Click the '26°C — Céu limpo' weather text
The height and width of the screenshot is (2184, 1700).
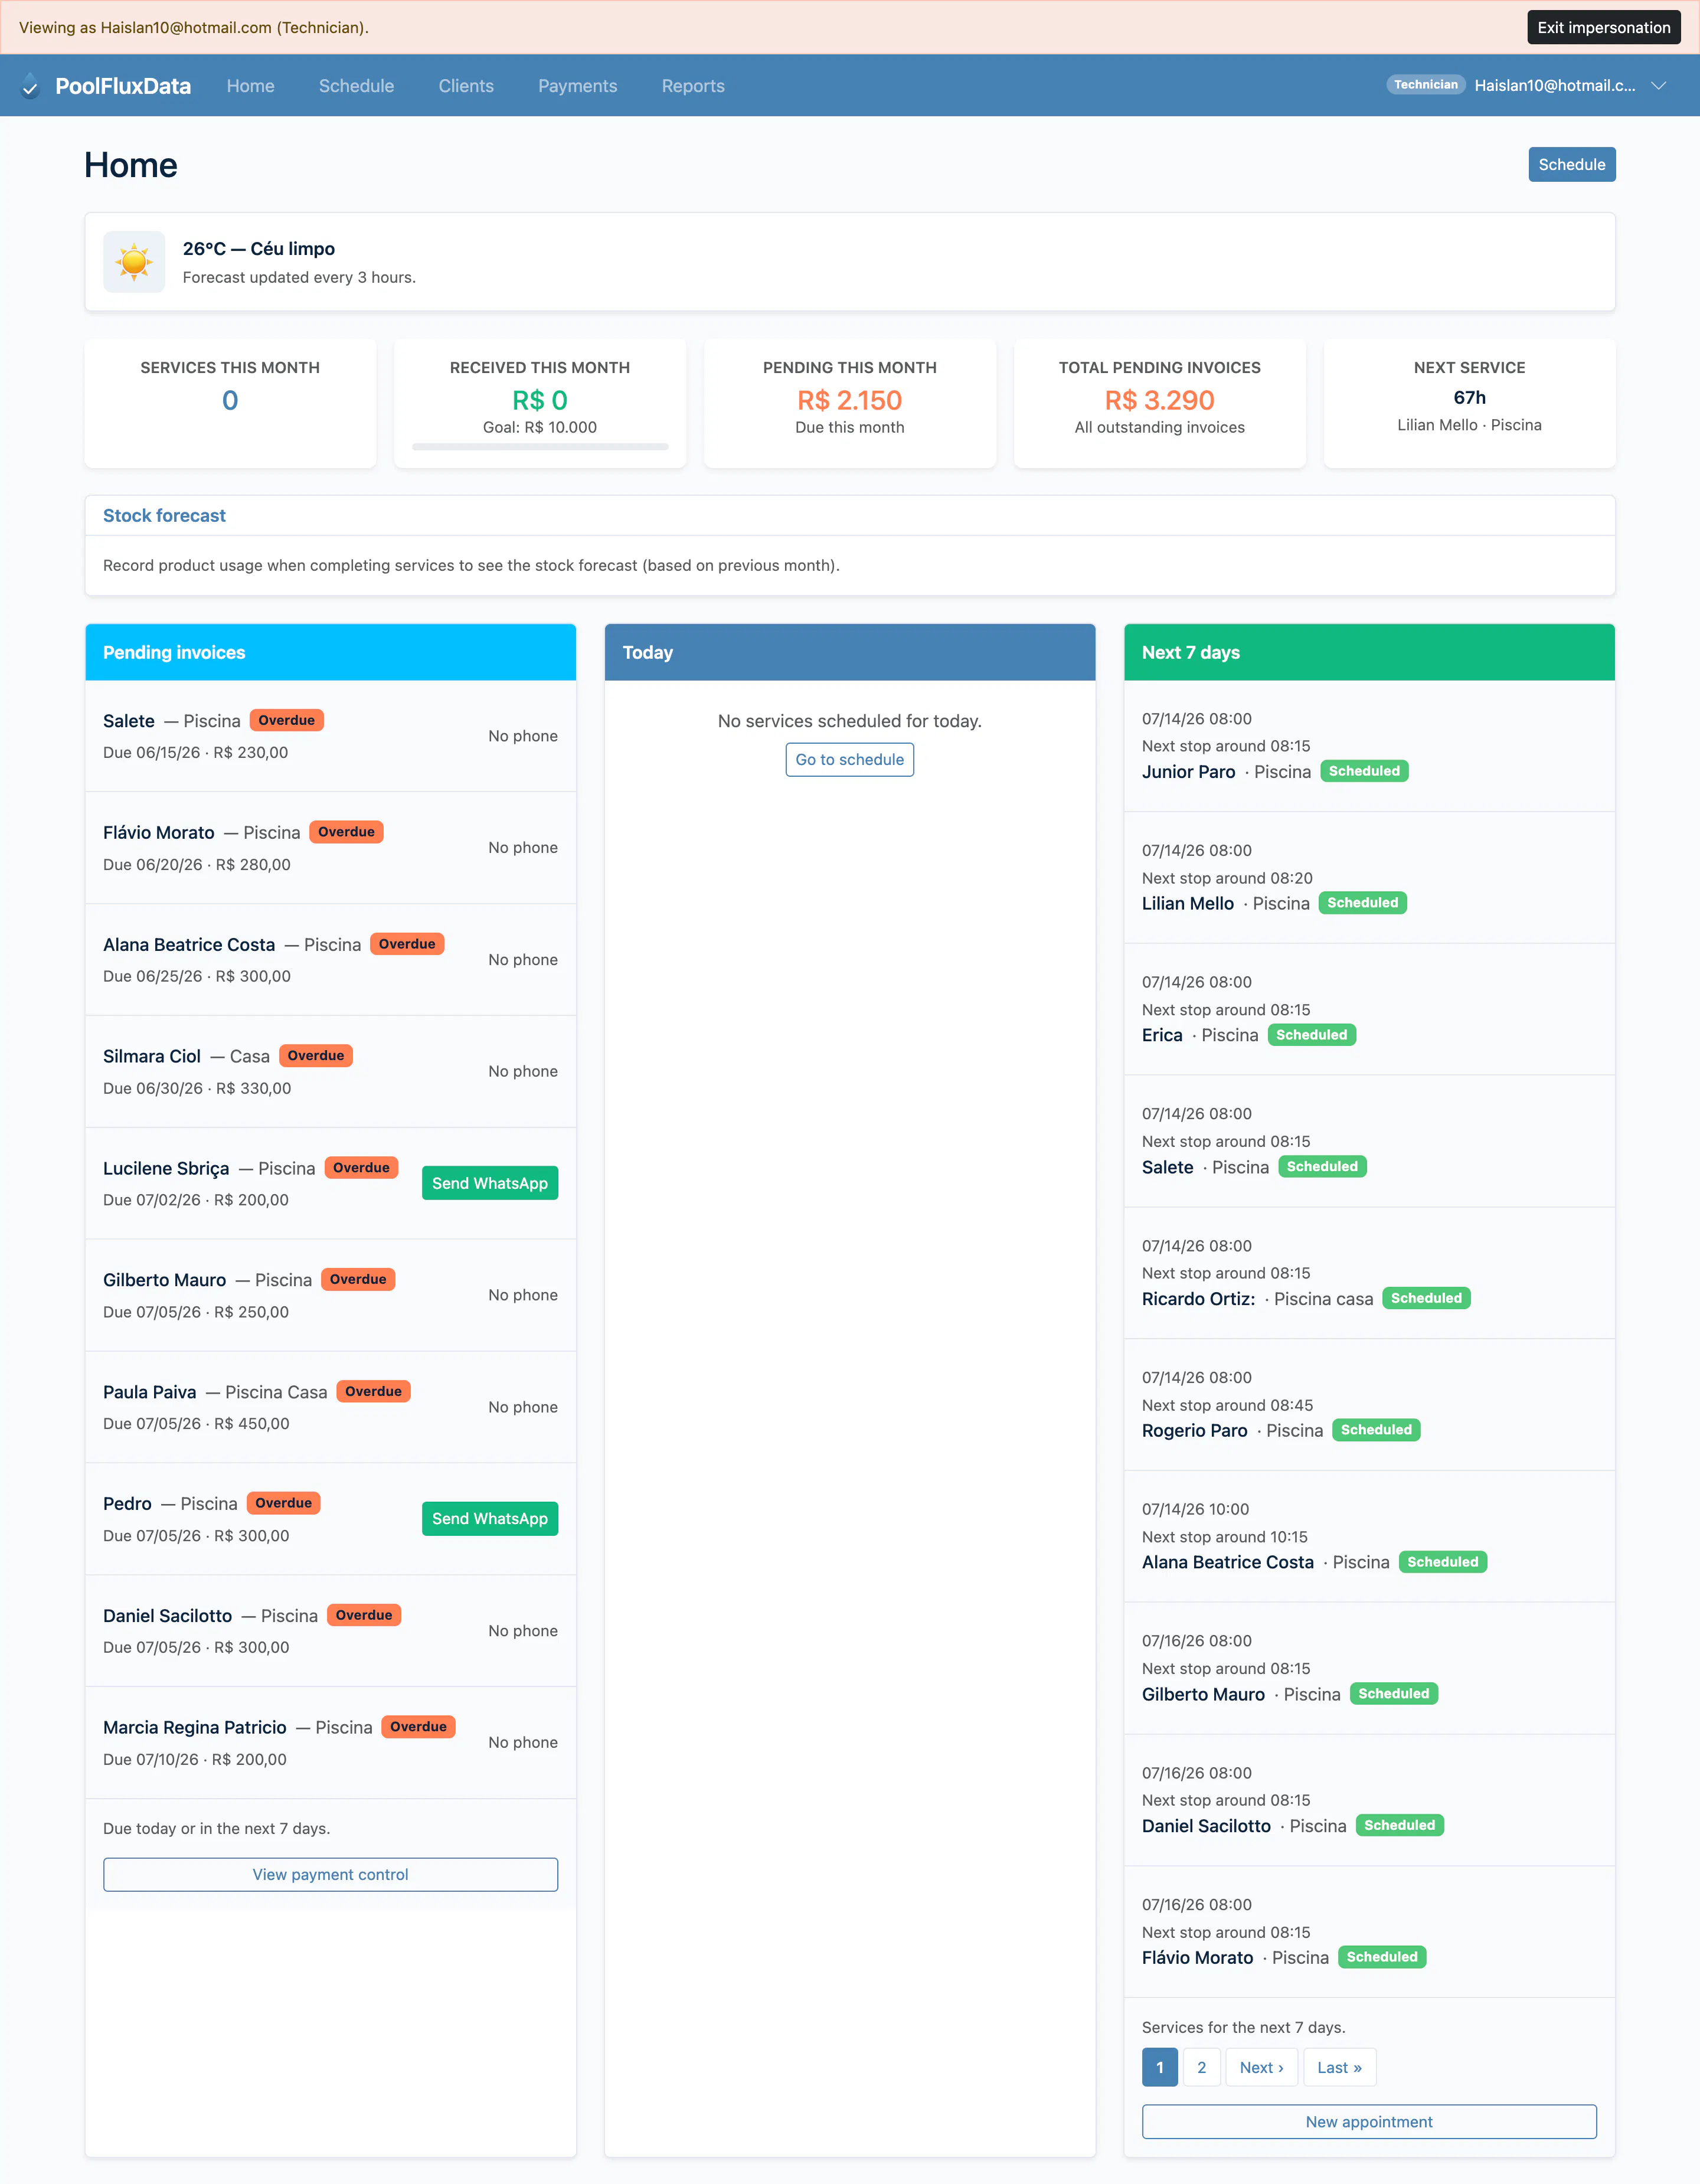pos(259,249)
